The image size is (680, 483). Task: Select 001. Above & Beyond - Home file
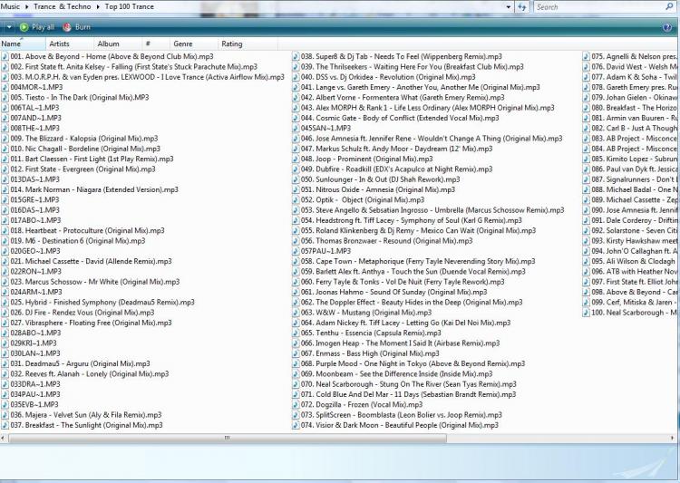point(108,56)
